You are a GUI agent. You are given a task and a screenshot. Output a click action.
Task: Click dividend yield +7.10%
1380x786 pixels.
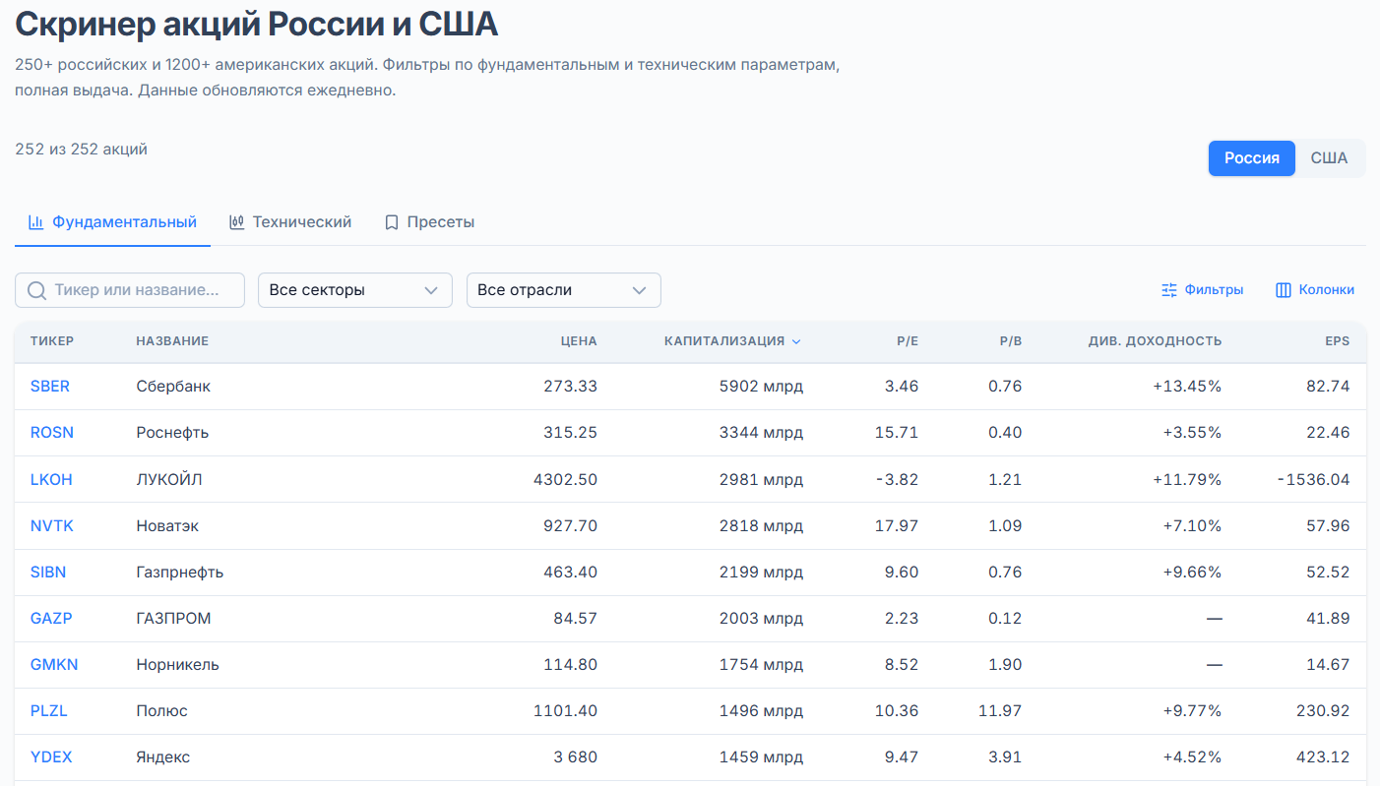(x=1192, y=526)
